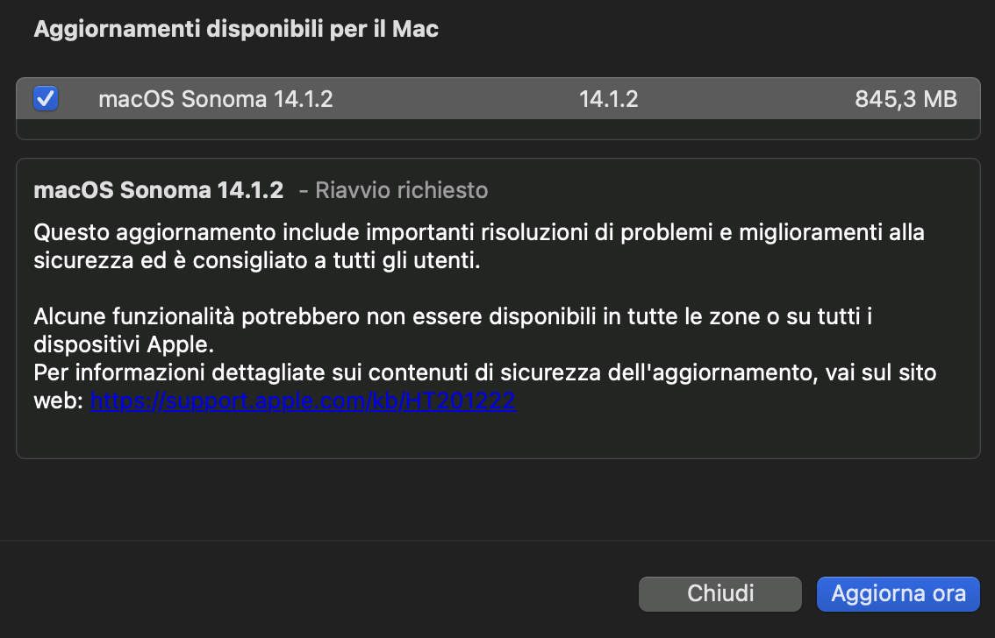Select the macOS Sonoma 14.1.2 row name in the list

(x=215, y=99)
